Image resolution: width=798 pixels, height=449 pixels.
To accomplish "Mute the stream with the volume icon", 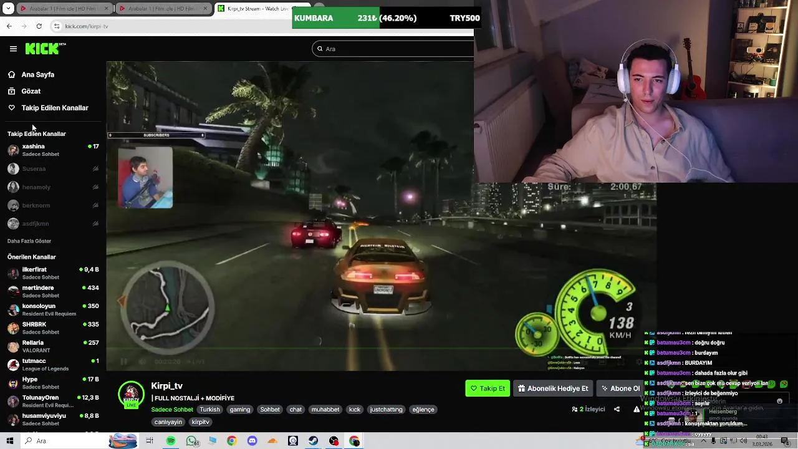I will click(x=142, y=362).
